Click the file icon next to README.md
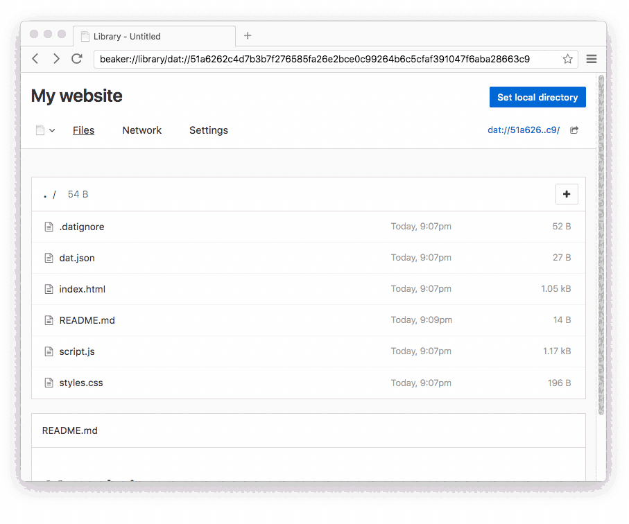The height and width of the screenshot is (524, 629). tap(49, 320)
